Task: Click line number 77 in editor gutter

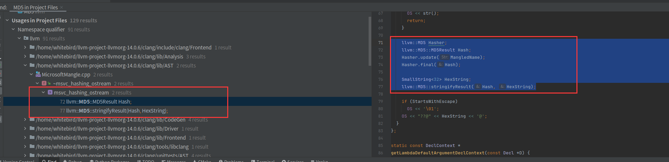Action: [381, 87]
